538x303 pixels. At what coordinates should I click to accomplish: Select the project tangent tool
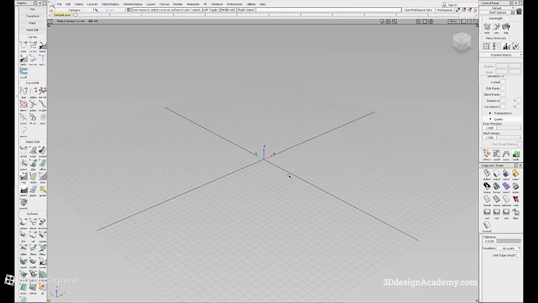click(33, 104)
